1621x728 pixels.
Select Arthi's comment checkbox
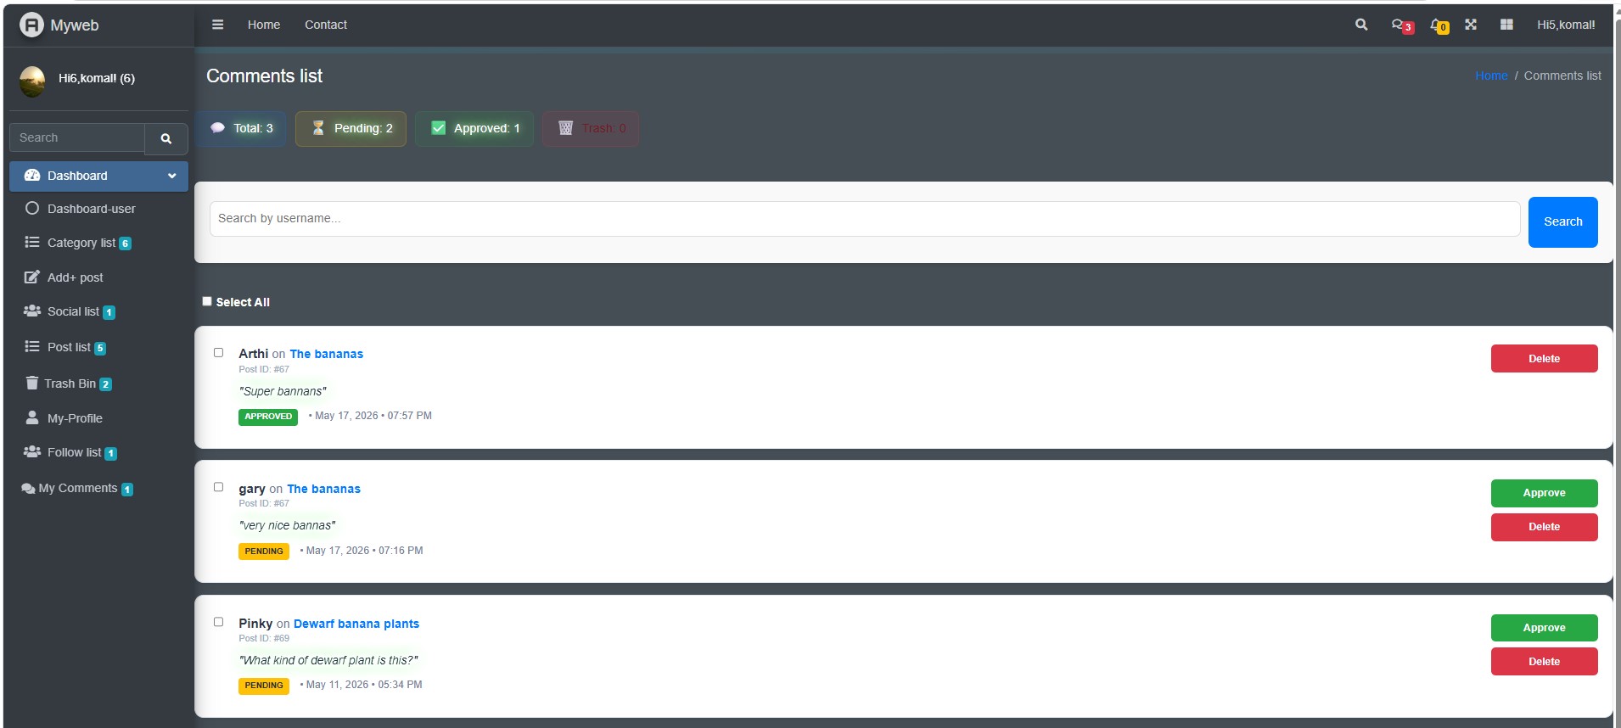218,353
